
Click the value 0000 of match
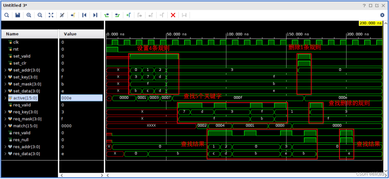66,126
